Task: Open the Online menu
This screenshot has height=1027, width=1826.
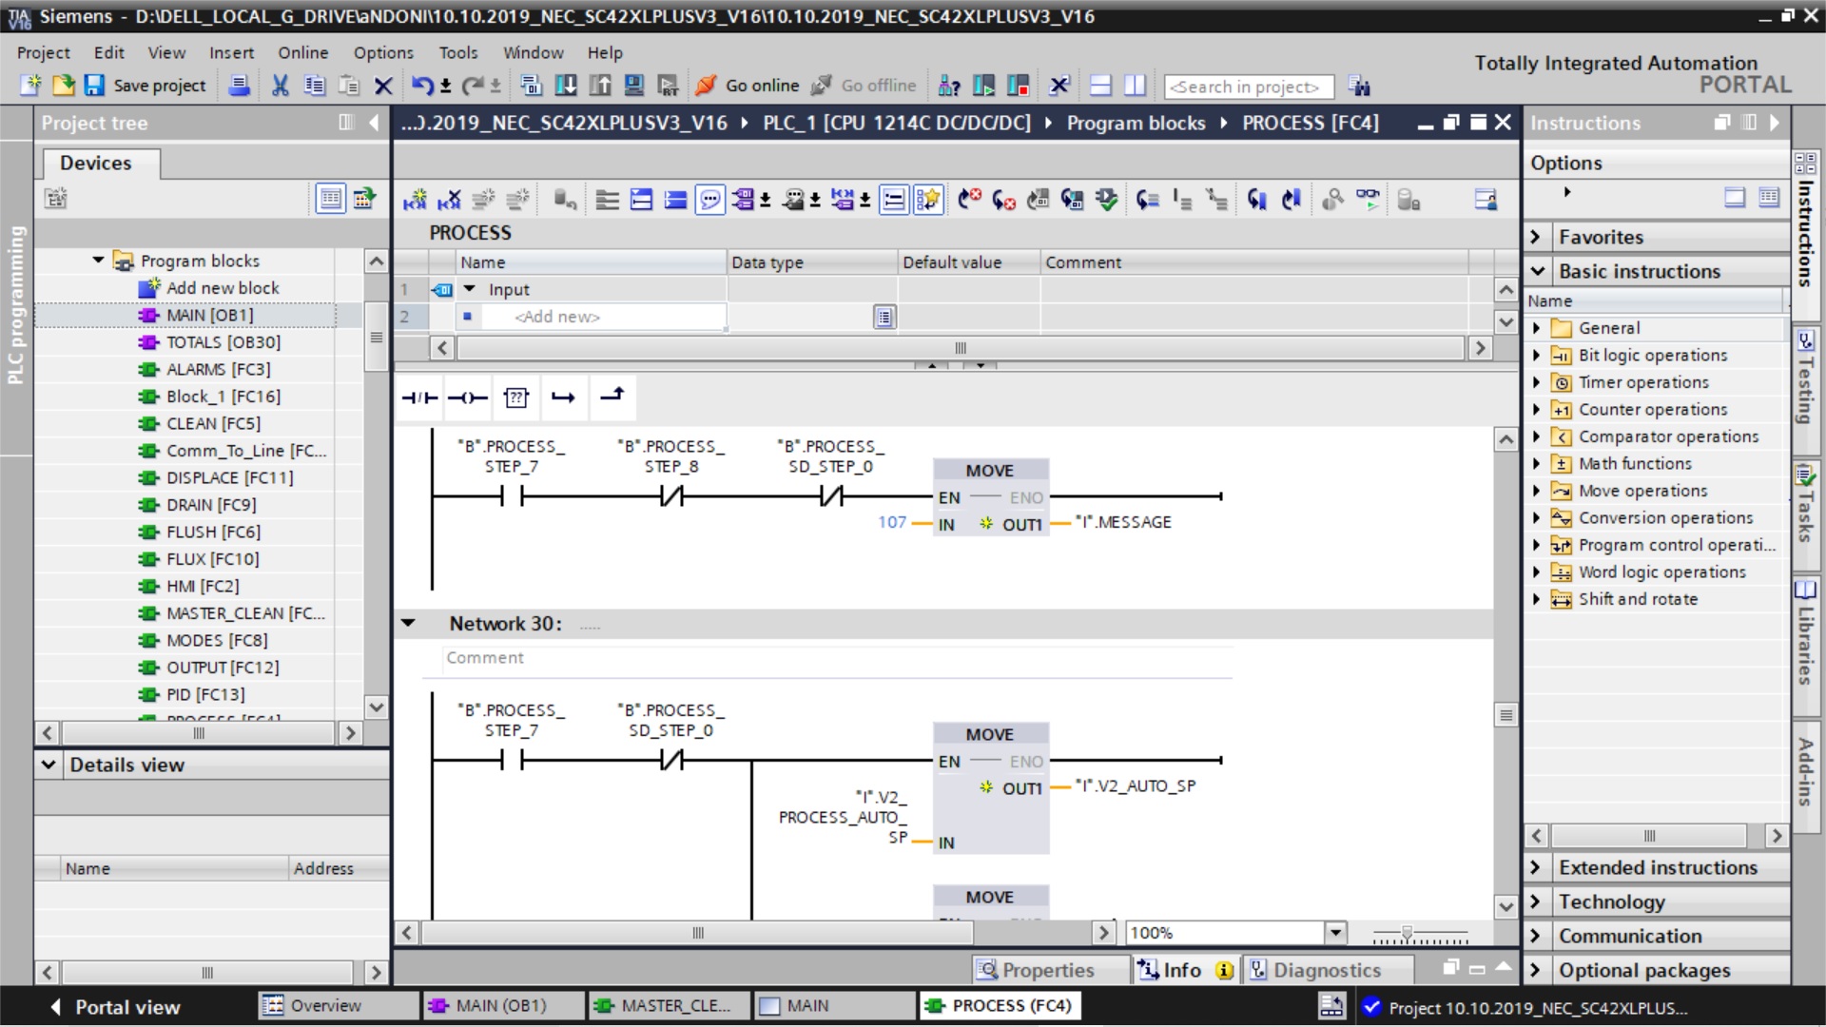Action: pos(302,52)
